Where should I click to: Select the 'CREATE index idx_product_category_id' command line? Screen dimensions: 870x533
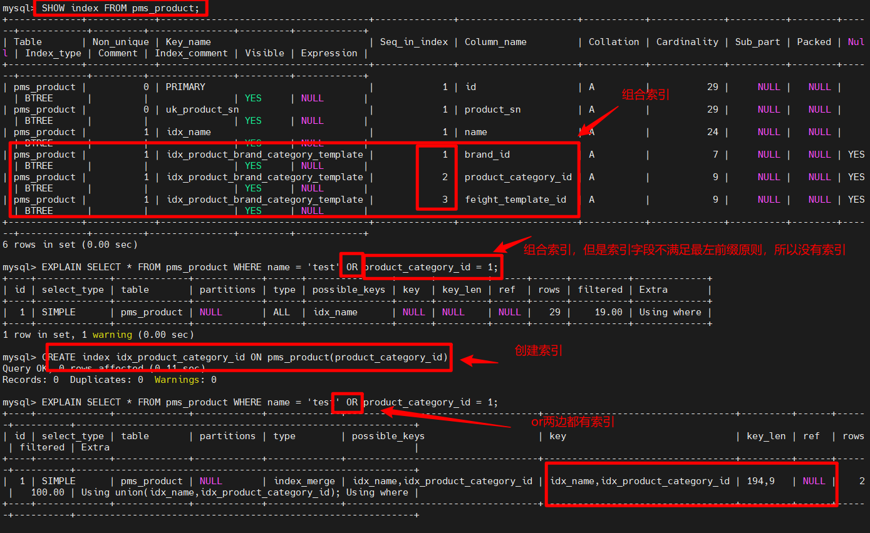pos(245,357)
